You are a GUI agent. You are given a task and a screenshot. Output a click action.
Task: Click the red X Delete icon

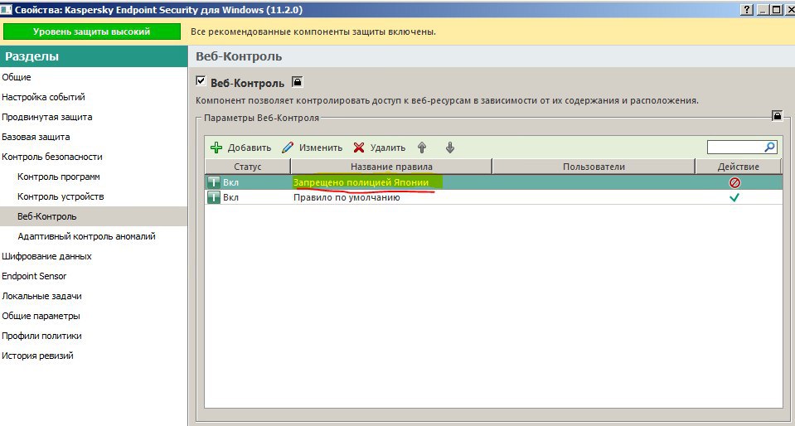[x=359, y=148]
